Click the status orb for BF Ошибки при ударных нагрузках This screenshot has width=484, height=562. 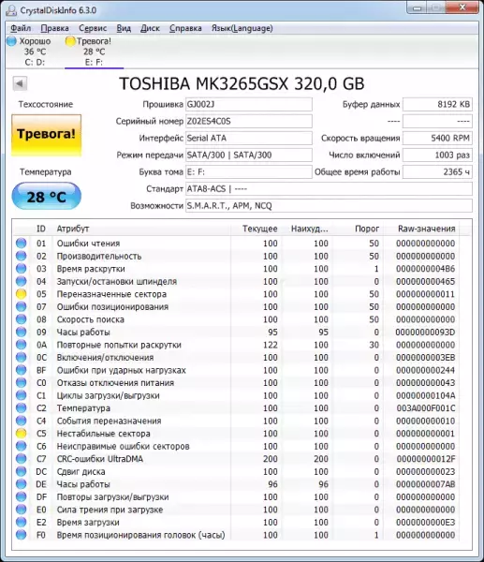(22, 370)
